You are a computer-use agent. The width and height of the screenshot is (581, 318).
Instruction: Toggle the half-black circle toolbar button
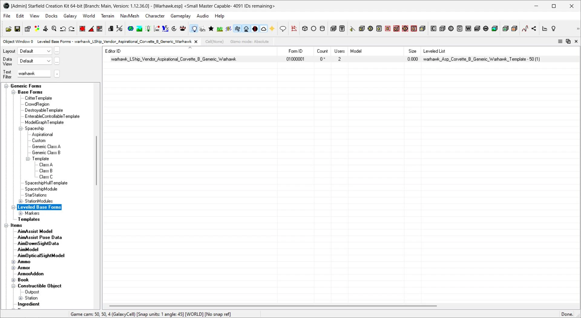(255, 29)
